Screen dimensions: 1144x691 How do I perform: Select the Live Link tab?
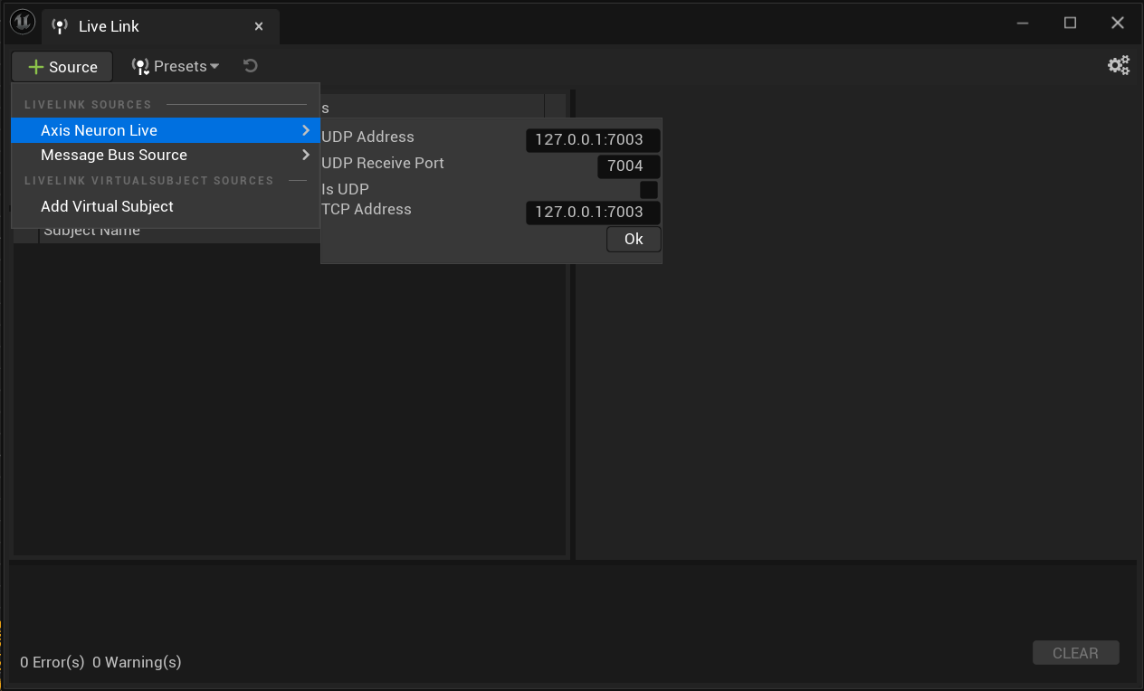(160, 26)
